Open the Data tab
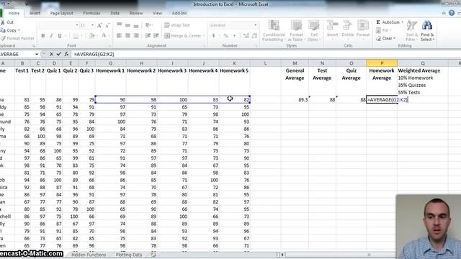The width and height of the screenshot is (461, 259). point(115,13)
